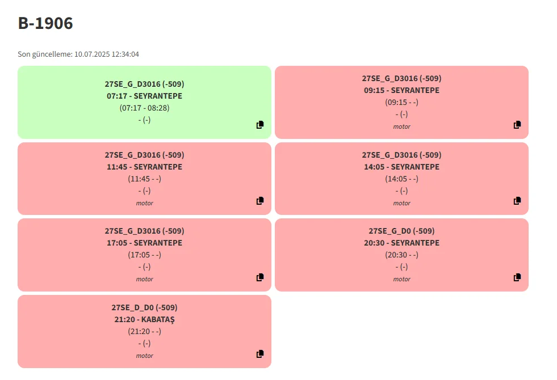Viewport: 557px width, 380px height.
Task: Open the 09:15 - SEYRANTEPE trip heading
Action: [x=401, y=90]
